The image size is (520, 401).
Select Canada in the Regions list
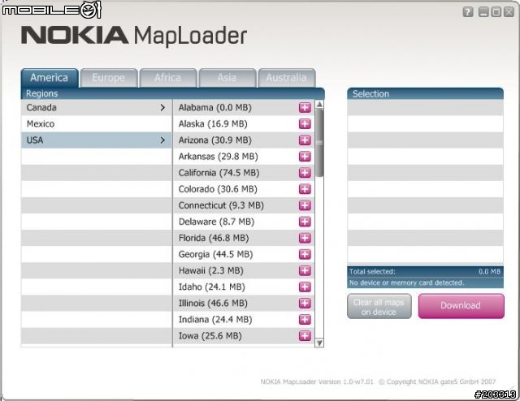click(x=96, y=108)
